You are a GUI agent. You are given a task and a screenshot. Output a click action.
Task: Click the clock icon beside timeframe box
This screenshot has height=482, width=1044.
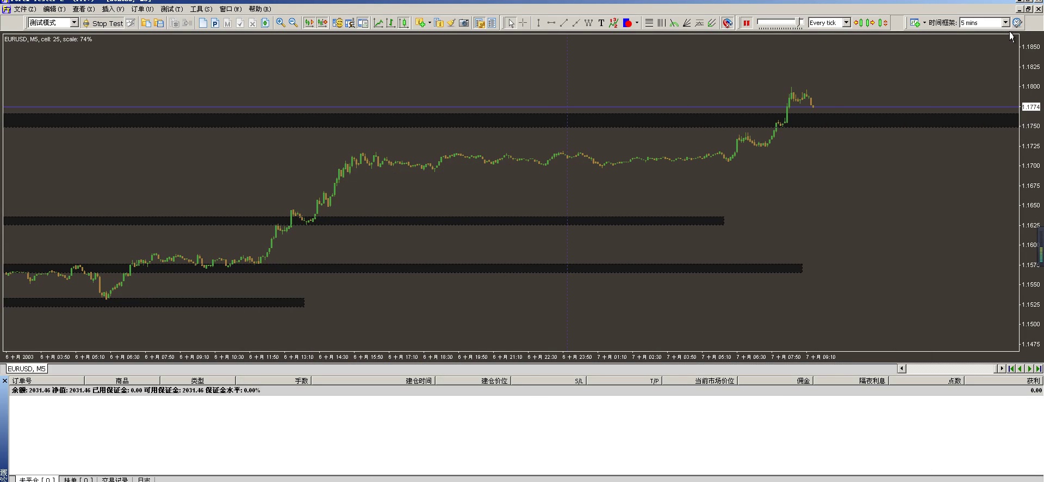tap(1017, 23)
